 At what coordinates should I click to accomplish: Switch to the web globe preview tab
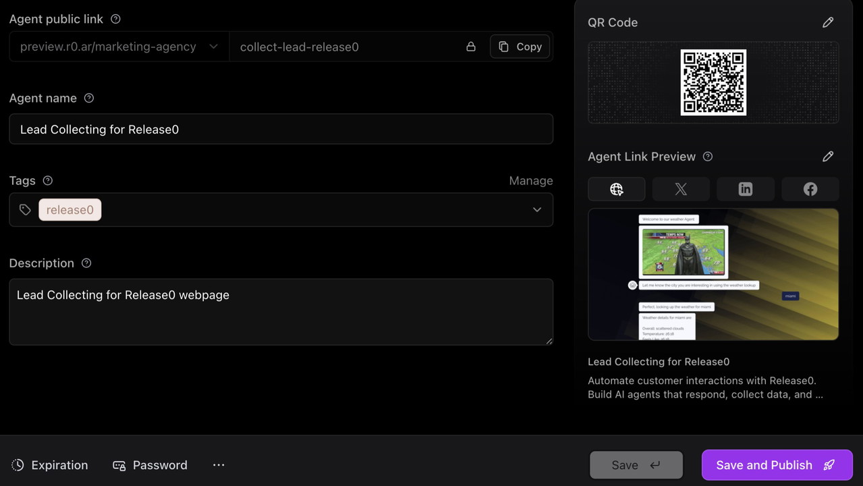(x=617, y=189)
